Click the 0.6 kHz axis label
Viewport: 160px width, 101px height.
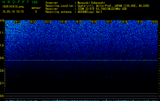[x=2, y=96]
